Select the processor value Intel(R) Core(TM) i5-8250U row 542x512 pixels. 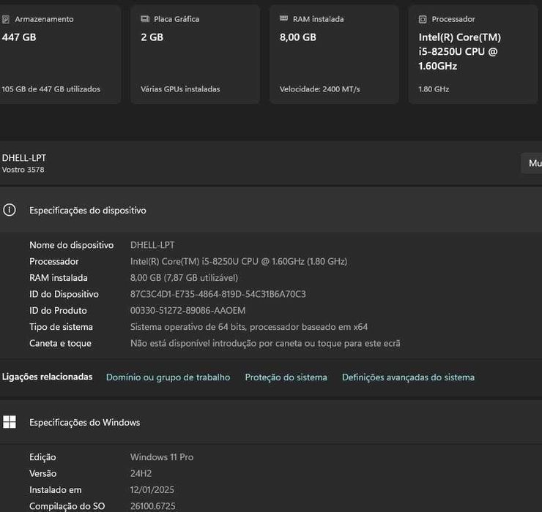click(x=239, y=261)
